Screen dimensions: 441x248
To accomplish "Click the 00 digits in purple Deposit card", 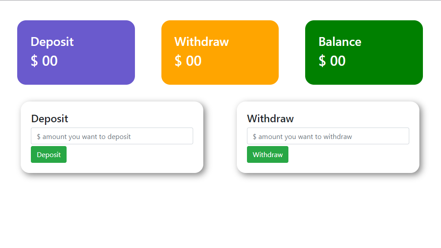I will (x=50, y=61).
